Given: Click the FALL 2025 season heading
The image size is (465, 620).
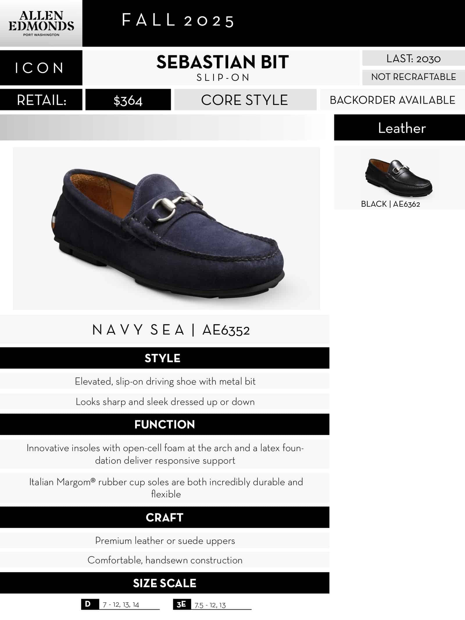Looking at the screenshot, I should pyautogui.click(x=178, y=21).
